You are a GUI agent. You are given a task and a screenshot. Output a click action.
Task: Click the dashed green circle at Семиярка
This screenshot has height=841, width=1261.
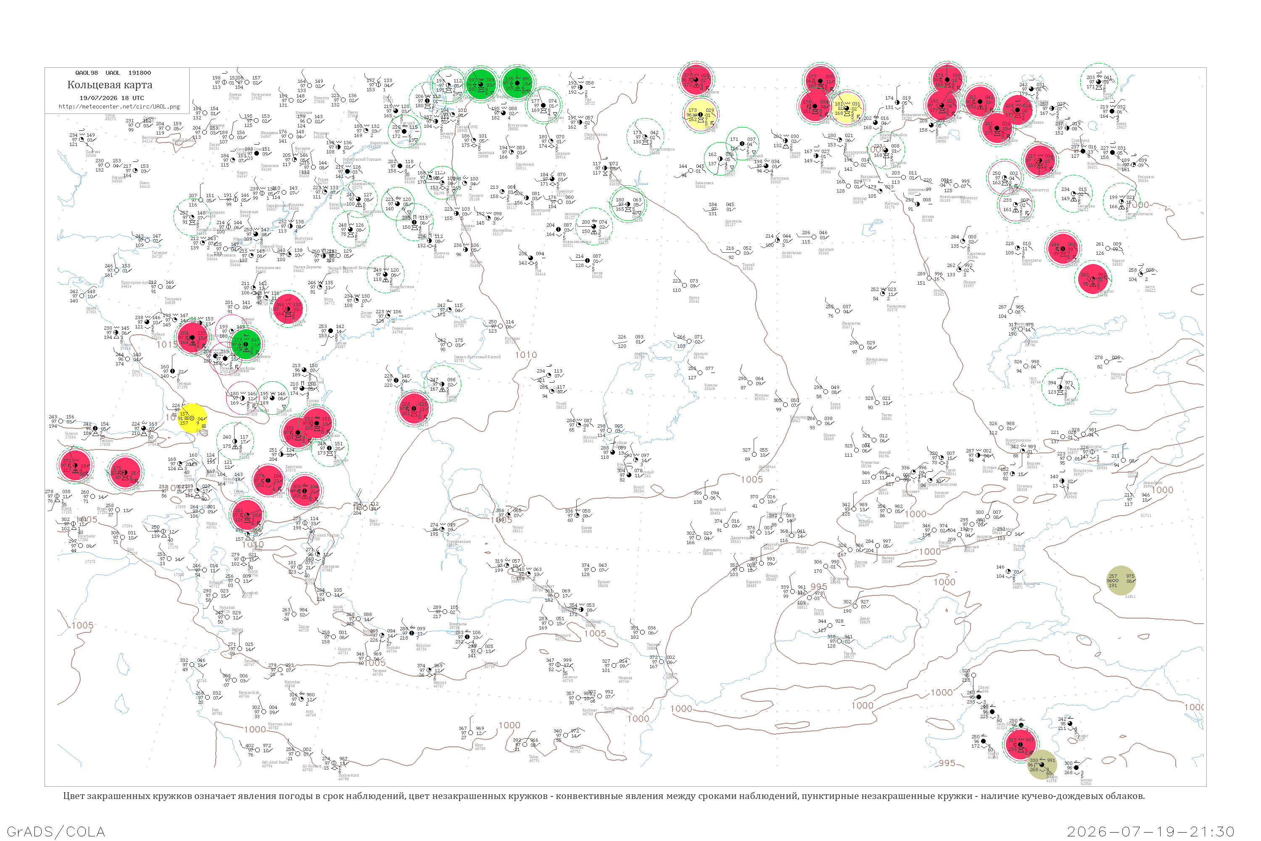pyautogui.click(x=1074, y=193)
